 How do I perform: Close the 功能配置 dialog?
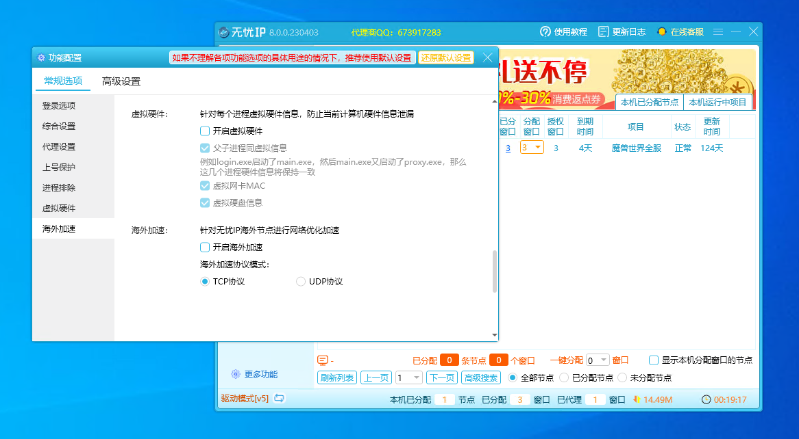click(488, 57)
